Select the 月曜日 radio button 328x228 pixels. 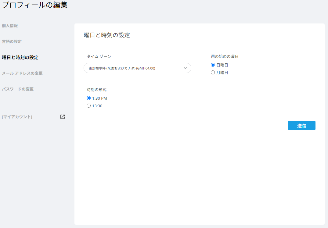[x=213, y=72]
